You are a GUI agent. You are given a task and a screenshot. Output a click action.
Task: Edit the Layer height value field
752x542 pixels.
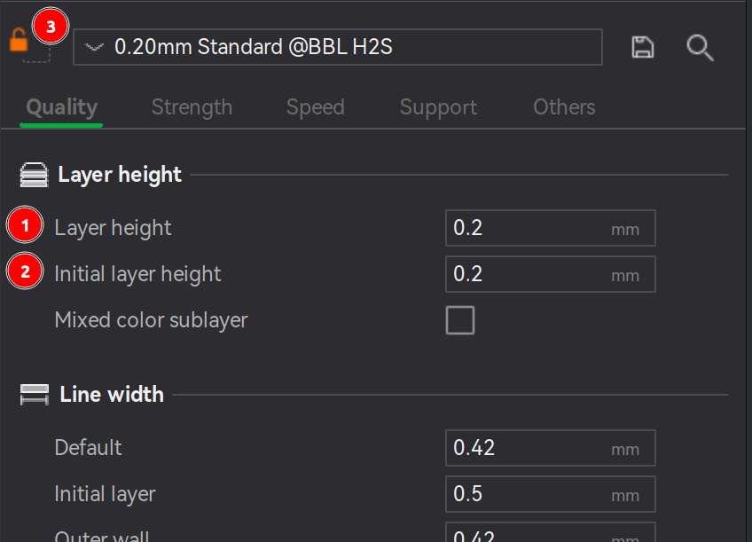tap(550, 228)
